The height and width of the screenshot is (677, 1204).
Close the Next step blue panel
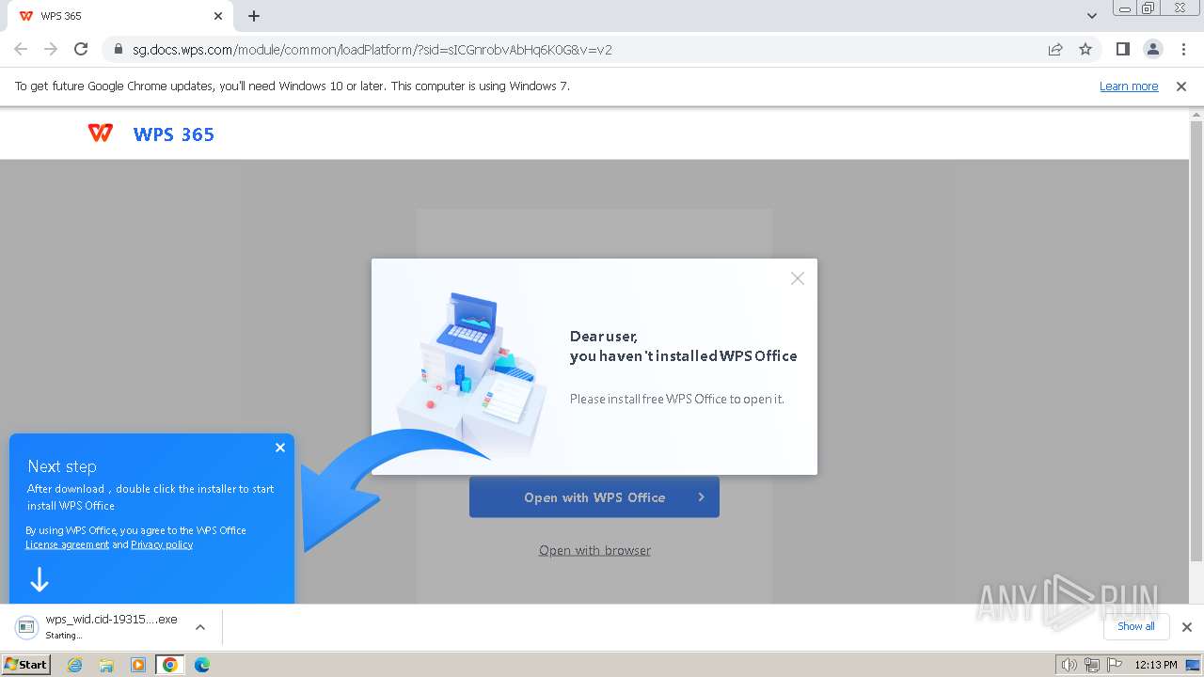tap(280, 448)
